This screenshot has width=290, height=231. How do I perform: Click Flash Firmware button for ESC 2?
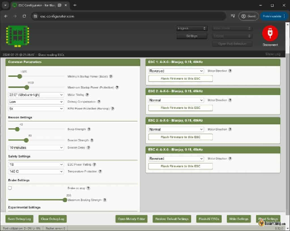[180, 108]
